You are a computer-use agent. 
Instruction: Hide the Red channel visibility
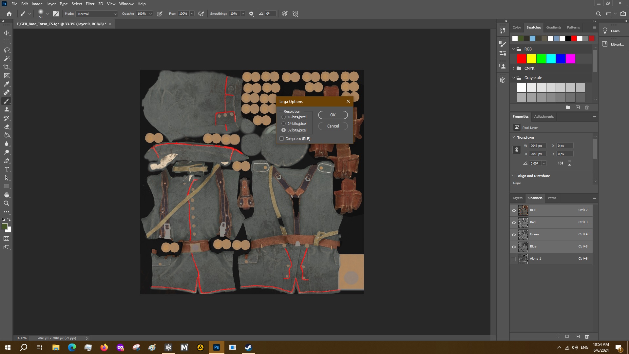tap(514, 223)
